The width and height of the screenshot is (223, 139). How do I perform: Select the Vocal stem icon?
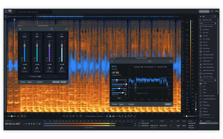[25, 34]
